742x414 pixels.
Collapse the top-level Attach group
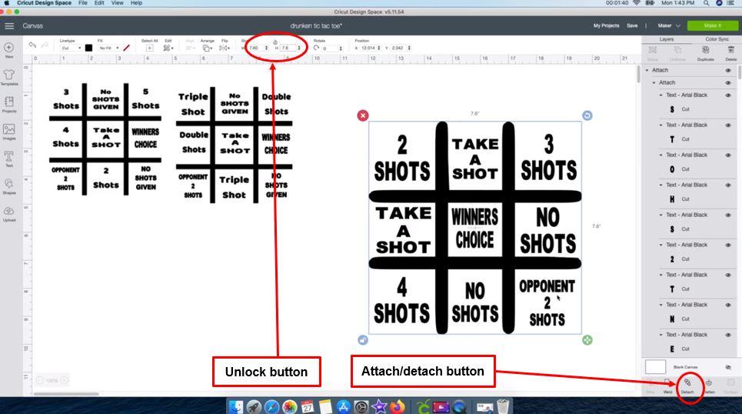pos(647,70)
